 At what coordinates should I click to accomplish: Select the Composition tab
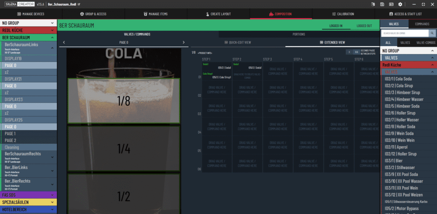tap(281, 14)
